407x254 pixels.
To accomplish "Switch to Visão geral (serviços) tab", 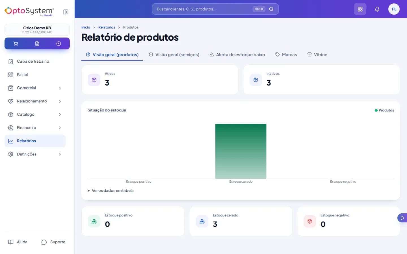I will (x=174, y=54).
